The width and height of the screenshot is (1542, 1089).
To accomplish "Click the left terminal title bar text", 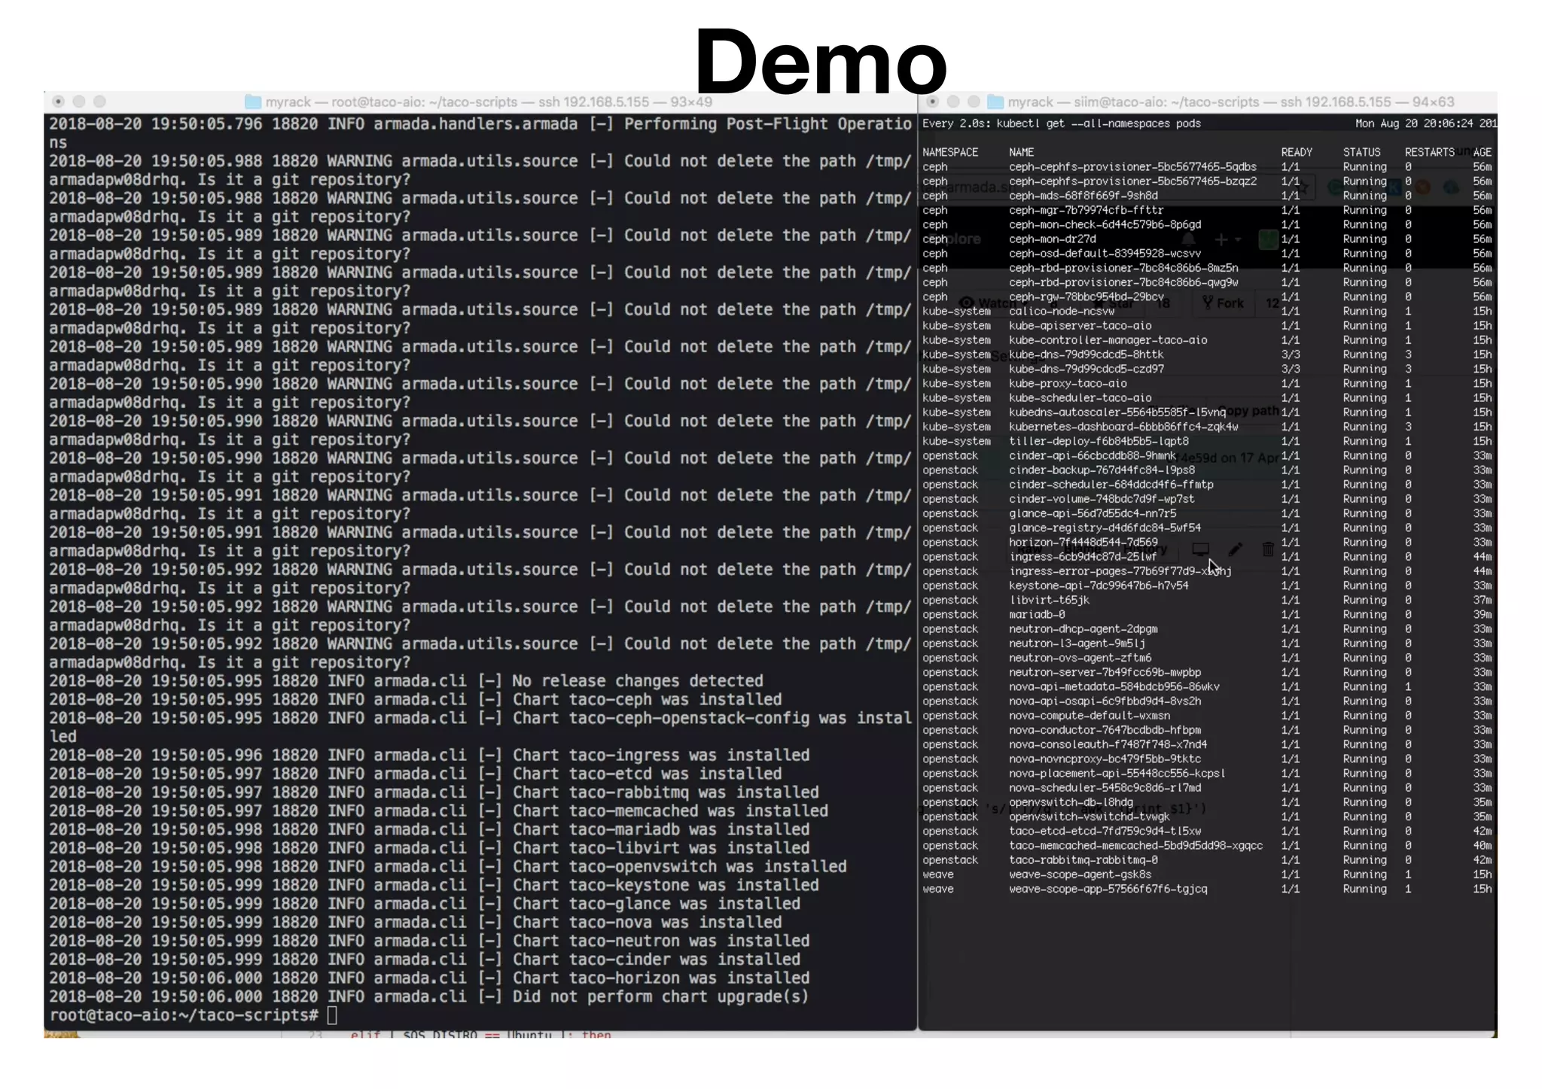I will [x=488, y=102].
